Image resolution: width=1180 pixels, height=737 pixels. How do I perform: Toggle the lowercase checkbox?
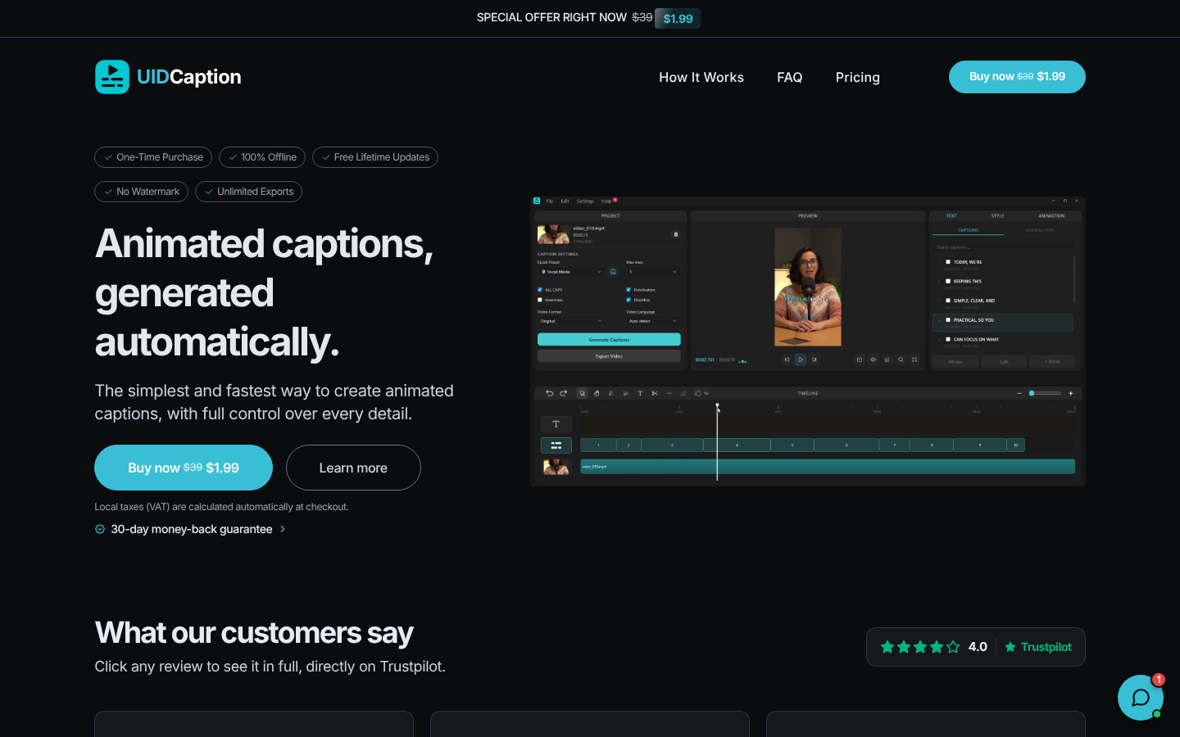tap(539, 300)
